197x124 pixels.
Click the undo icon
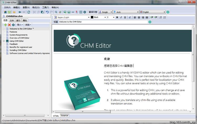[x=47, y=12]
